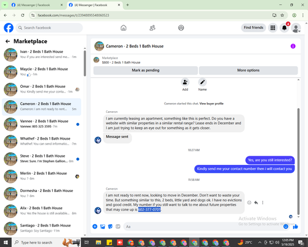Open the Chrome browser menu
Screen dimensions: 308x247
[303, 15]
